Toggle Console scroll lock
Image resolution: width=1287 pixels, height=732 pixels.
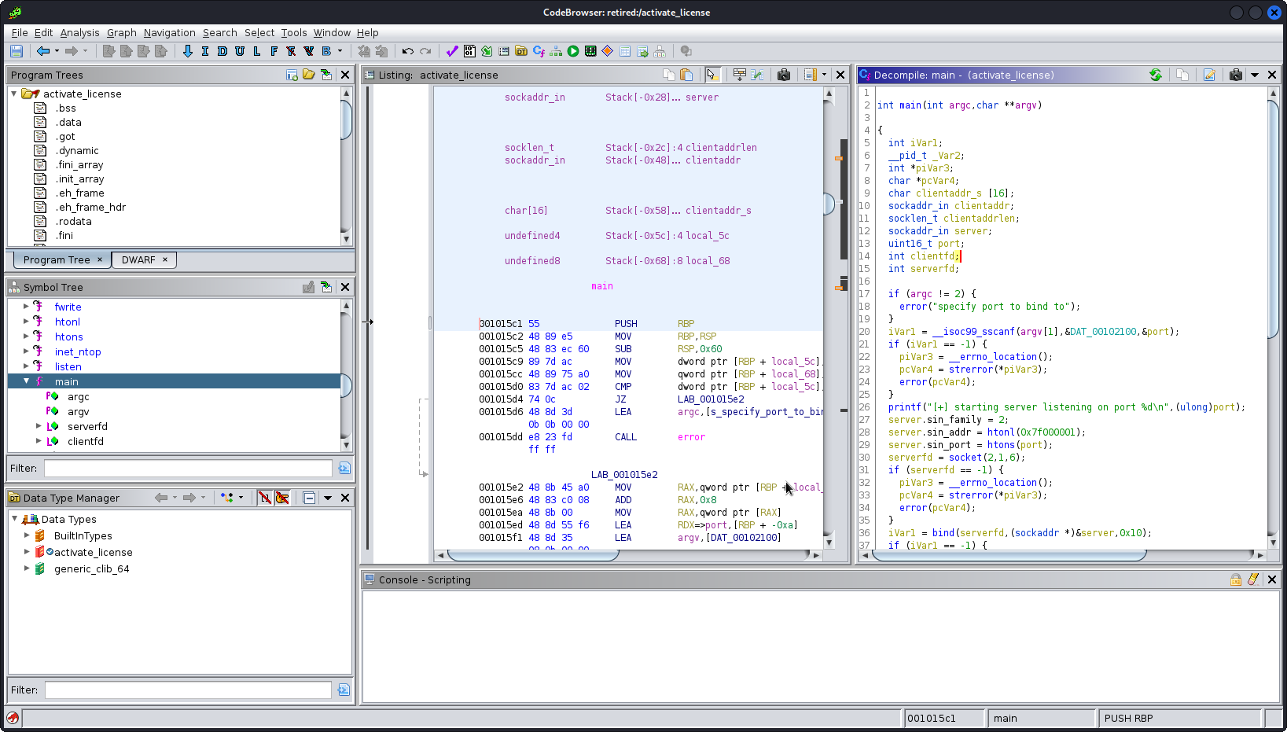pos(1236,579)
